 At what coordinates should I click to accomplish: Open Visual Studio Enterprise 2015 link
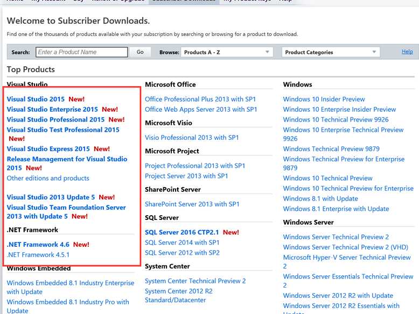click(x=52, y=109)
